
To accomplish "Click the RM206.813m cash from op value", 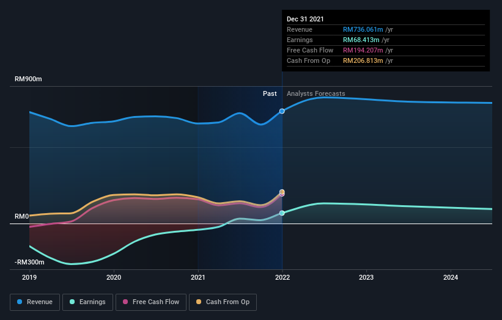I will pyautogui.click(x=363, y=60).
